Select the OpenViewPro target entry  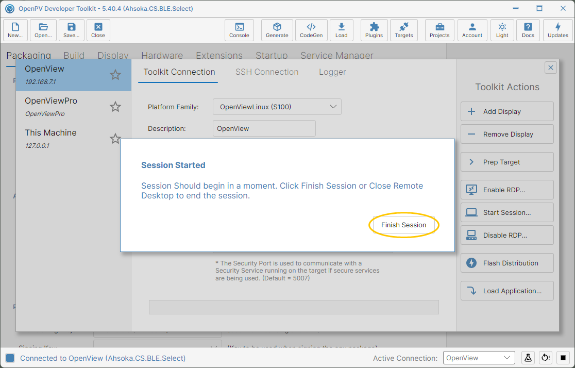(x=73, y=107)
